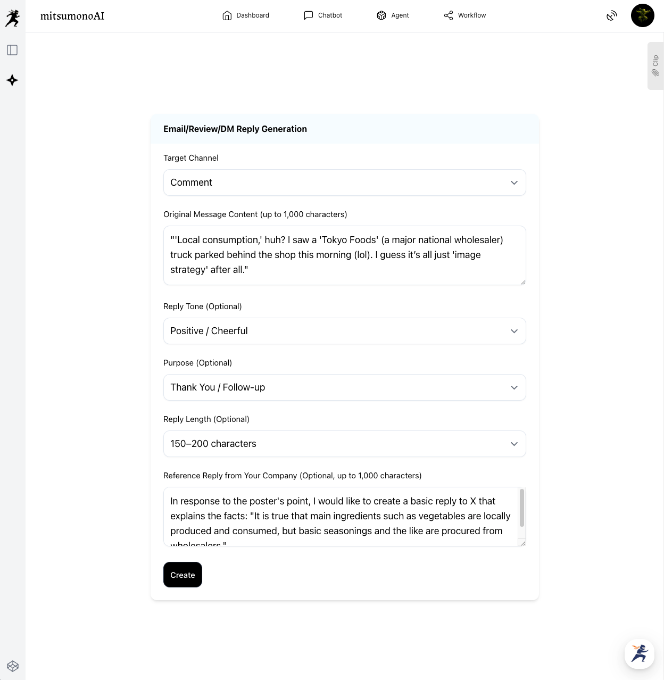Open the Clip paperclip side tab

655,66
